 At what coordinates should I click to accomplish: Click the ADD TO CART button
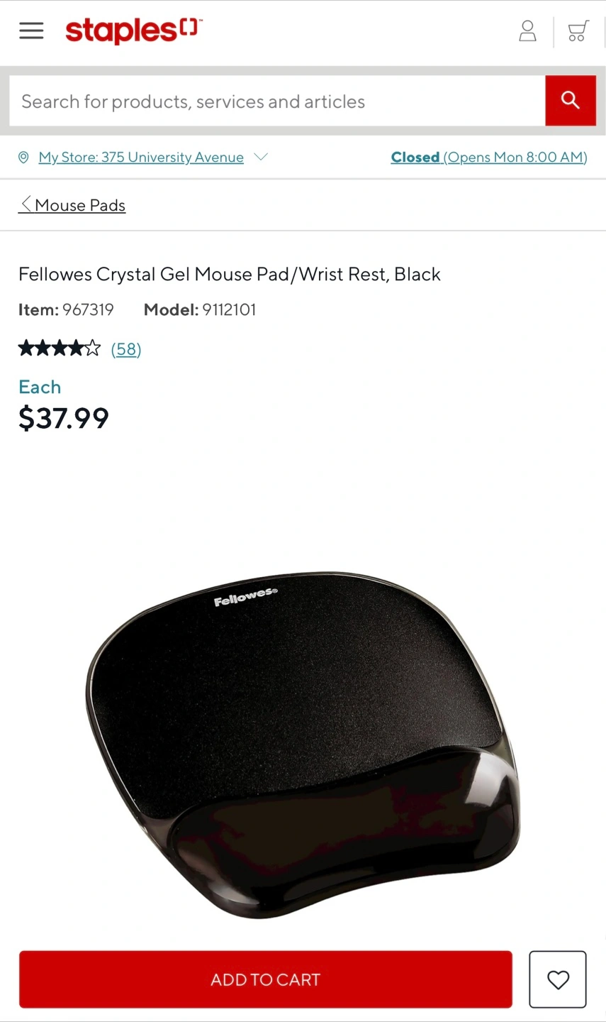coord(266,979)
